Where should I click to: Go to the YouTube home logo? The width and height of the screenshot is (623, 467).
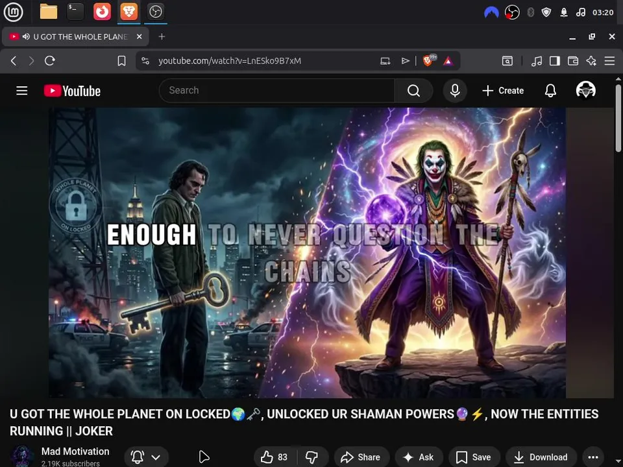click(72, 91)
